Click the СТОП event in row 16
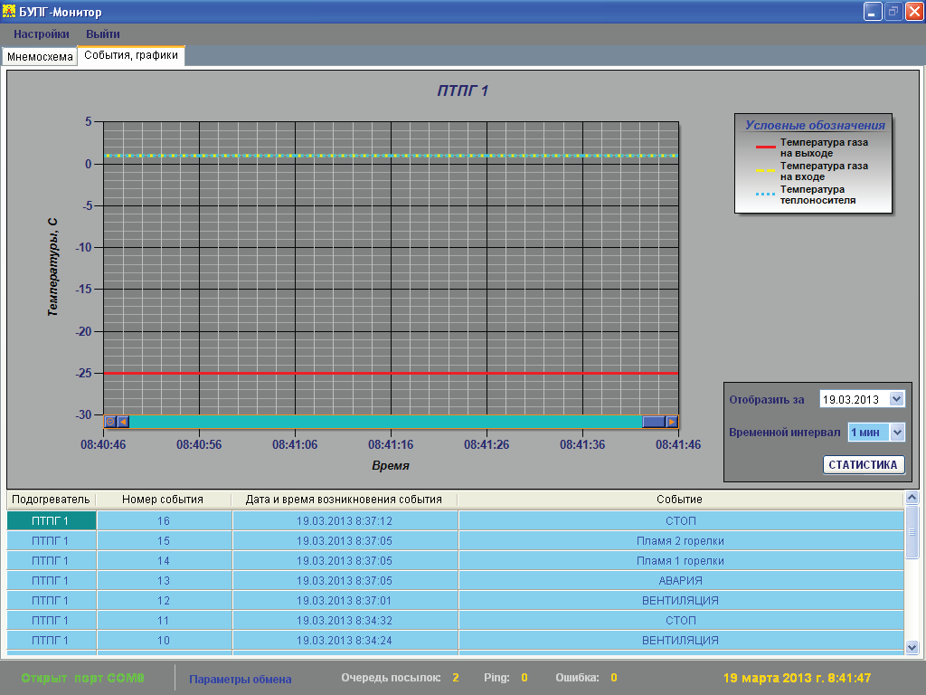This screenshot has height=695, width=926. (x=681, y=520)
